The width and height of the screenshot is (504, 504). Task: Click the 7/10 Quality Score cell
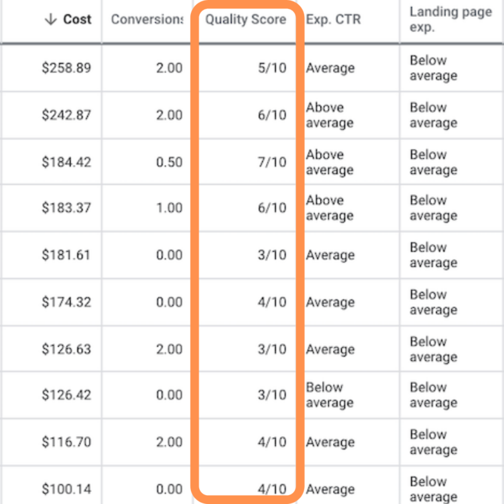coord(273,162)
